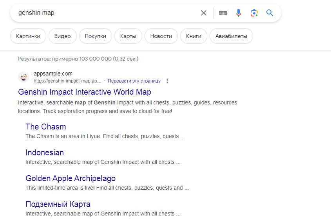Clear the search box text

(204, 13)
